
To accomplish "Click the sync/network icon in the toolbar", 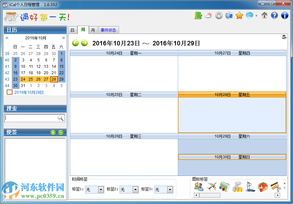I will pos(229,15).
